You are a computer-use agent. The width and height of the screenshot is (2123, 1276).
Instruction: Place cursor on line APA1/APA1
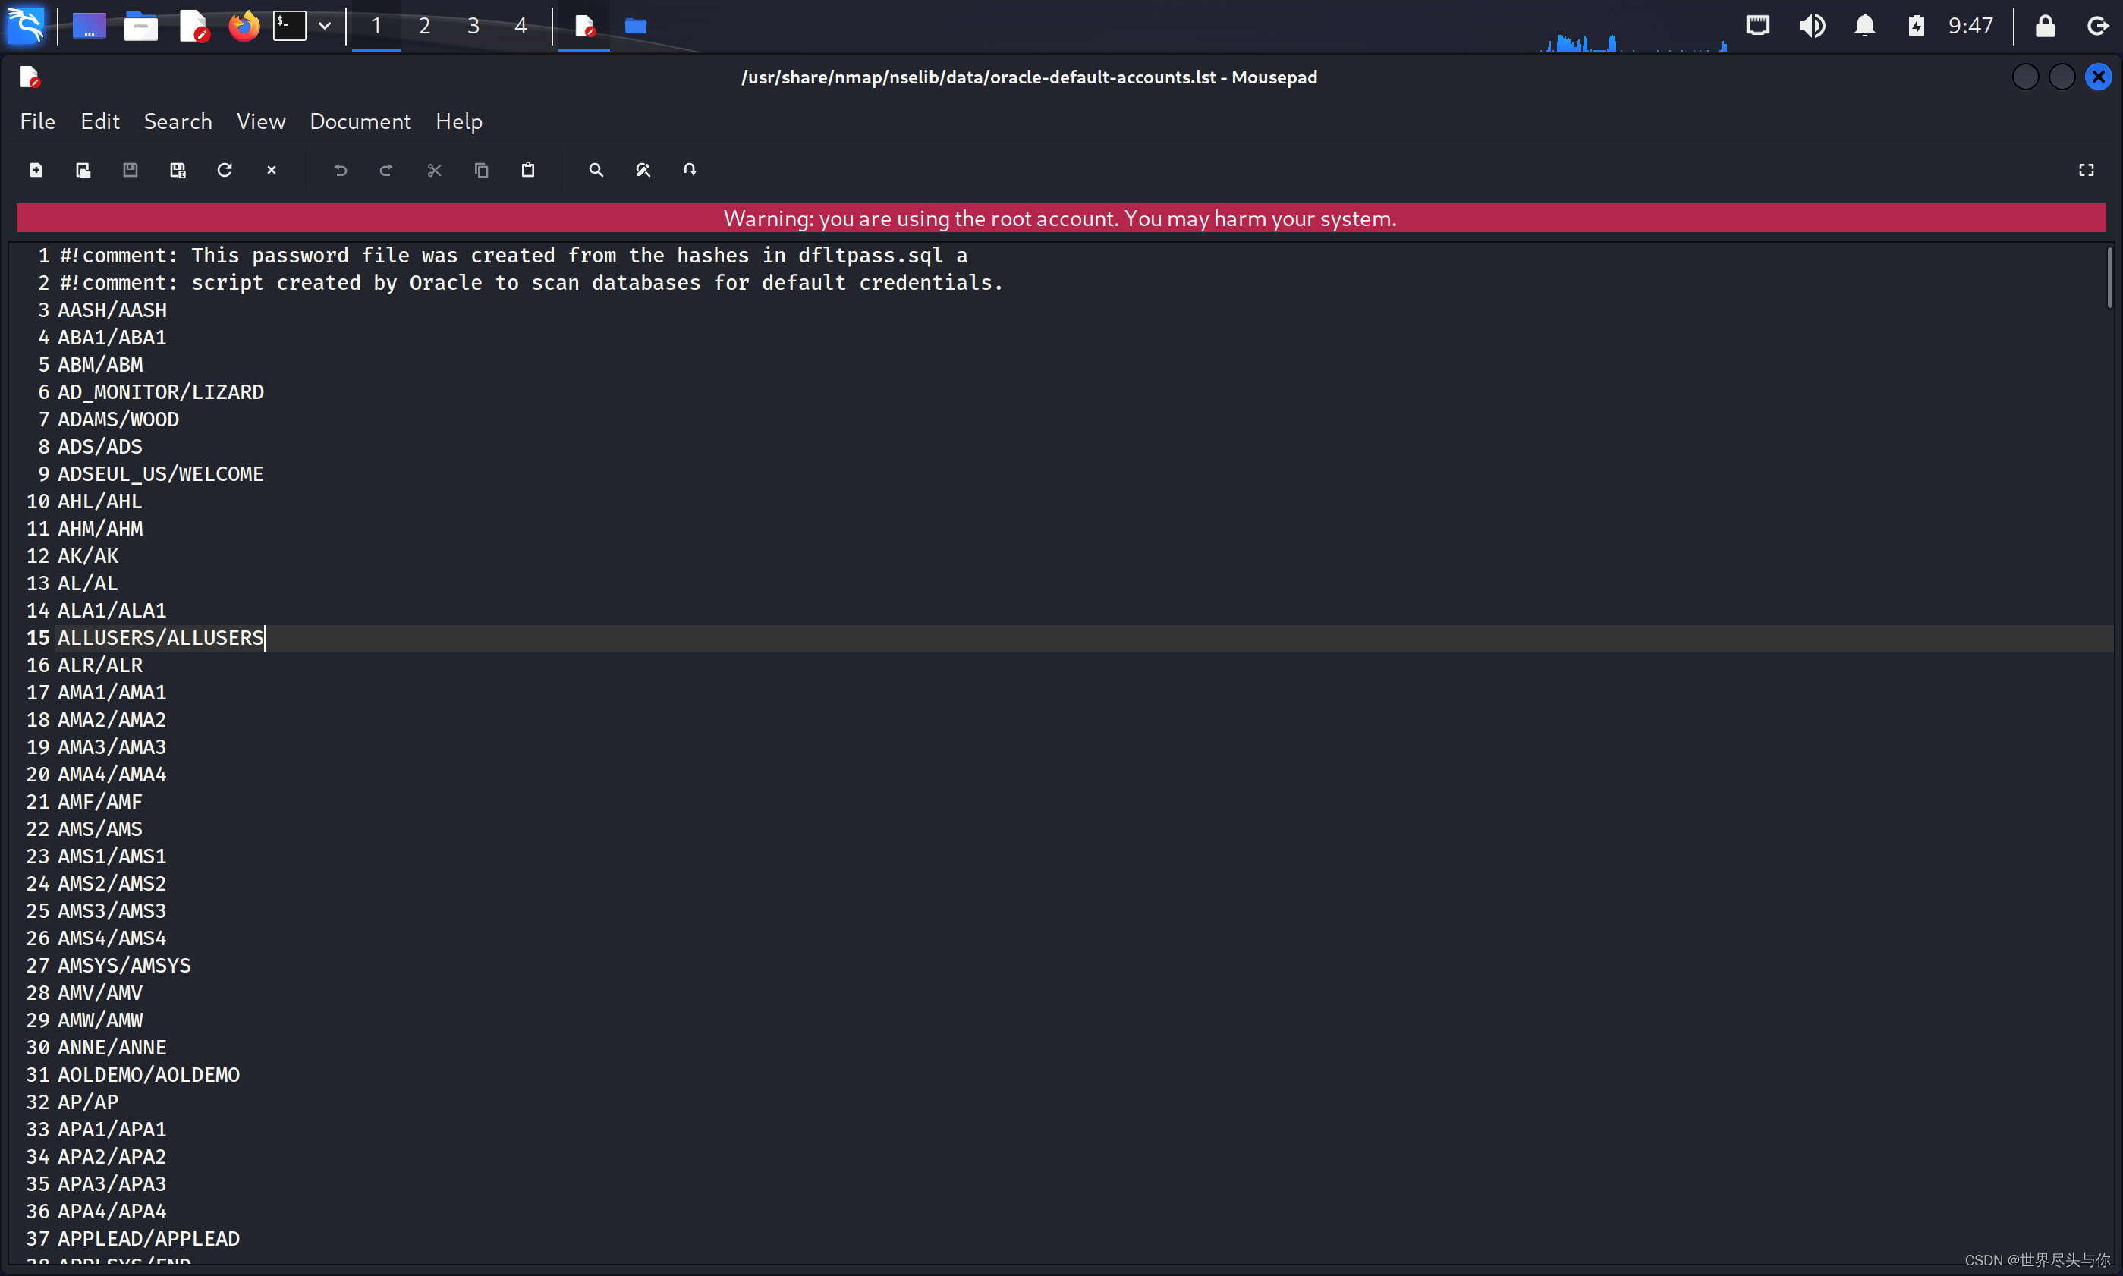click(x=112, y=1130)
